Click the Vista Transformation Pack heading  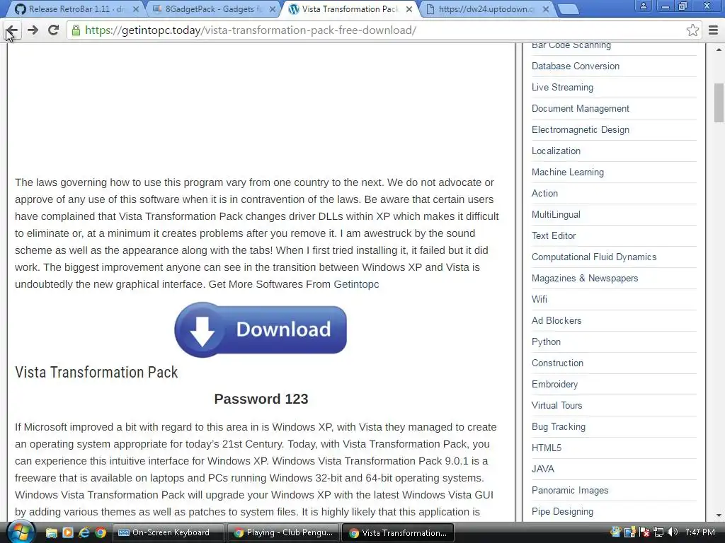click(x=96, y=372)
